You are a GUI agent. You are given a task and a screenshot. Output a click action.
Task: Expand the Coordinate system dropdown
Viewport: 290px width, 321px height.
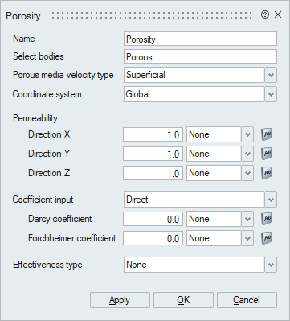271,94
